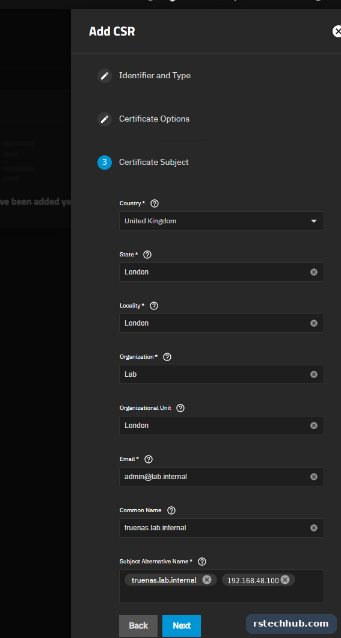
Task: Show help tooltip for Country
Action: pyautogui.click(x=155, y=203)
